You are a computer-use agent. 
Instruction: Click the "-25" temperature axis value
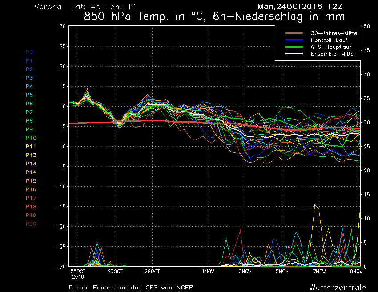61,247
